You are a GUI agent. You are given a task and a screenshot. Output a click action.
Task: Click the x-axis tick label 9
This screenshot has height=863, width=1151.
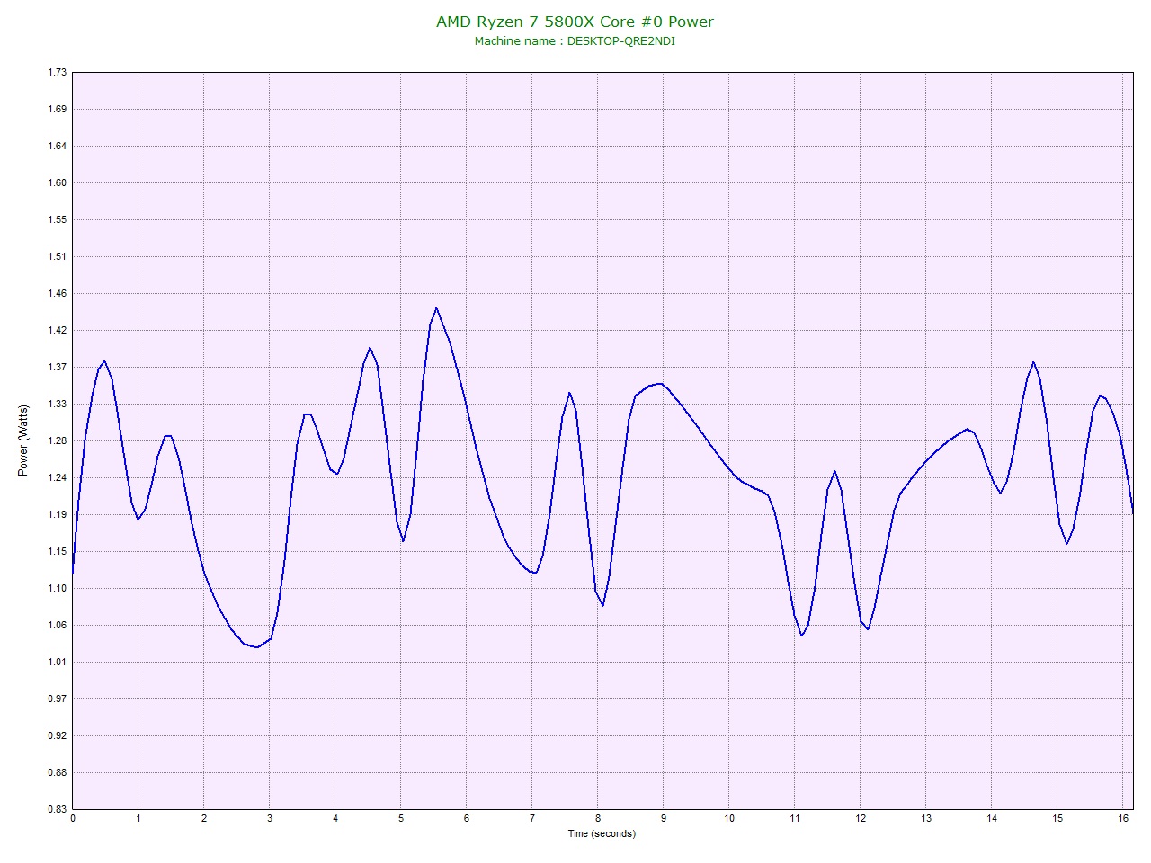[664, 818]
